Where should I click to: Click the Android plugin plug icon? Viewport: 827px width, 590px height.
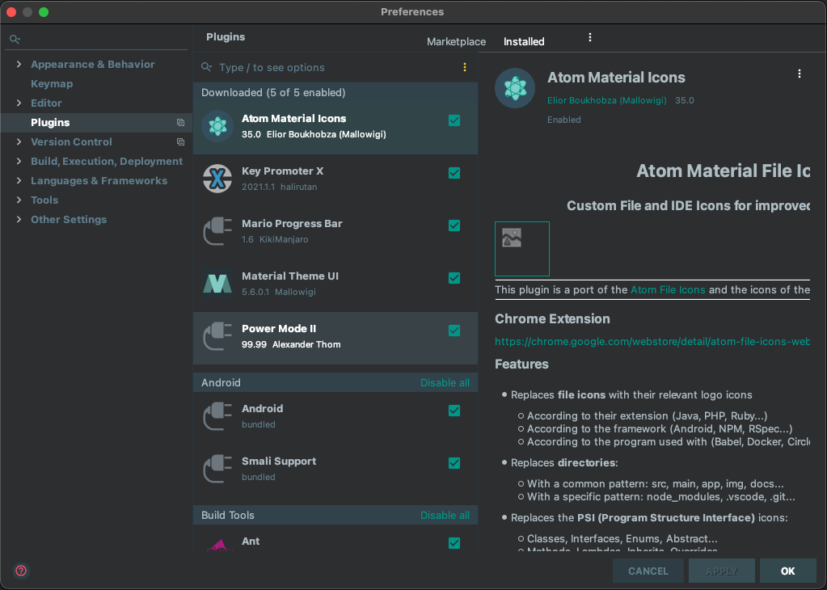[217, 416]
